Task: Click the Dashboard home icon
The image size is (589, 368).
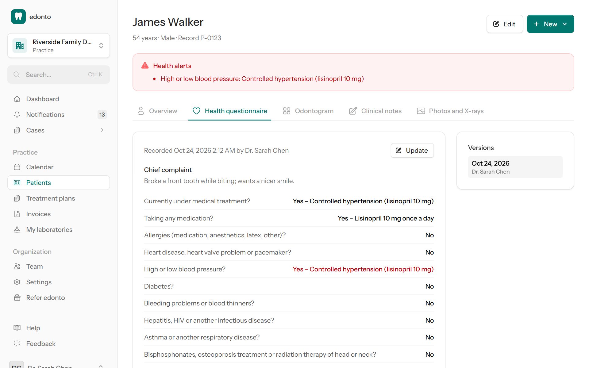Action: [17, 99]
